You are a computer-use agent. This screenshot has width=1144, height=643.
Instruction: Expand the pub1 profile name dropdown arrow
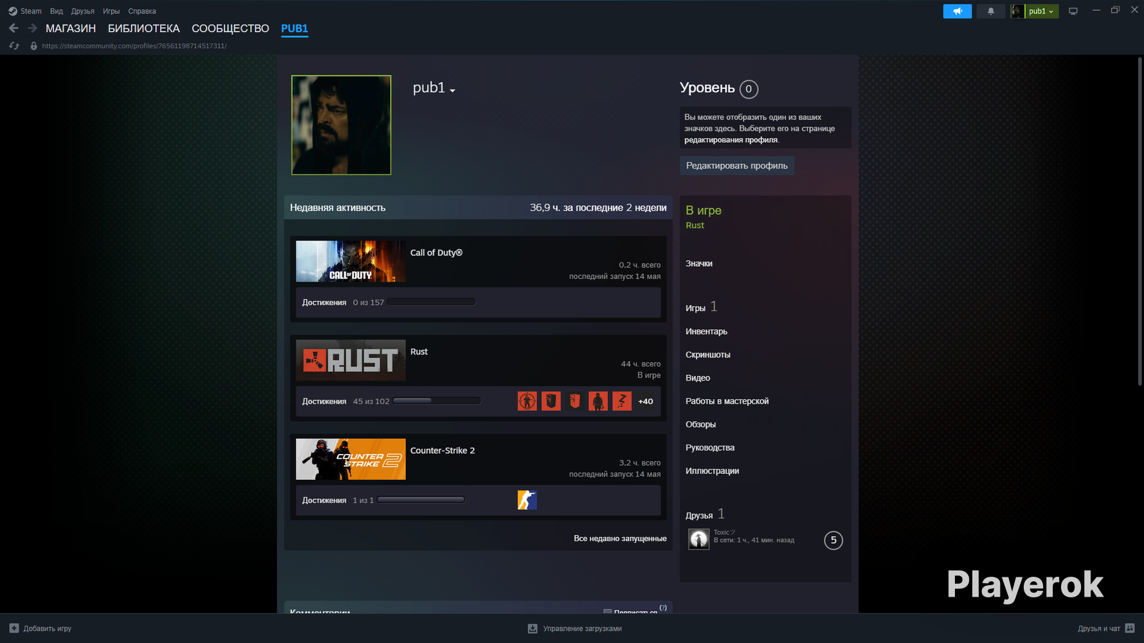453,91
